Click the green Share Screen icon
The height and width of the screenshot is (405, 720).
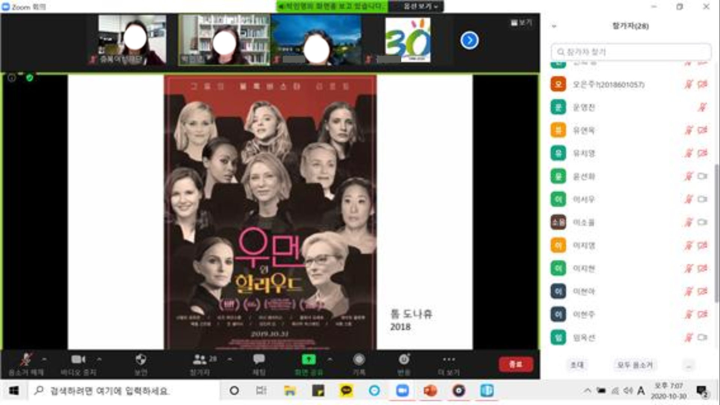coord(309,360)
